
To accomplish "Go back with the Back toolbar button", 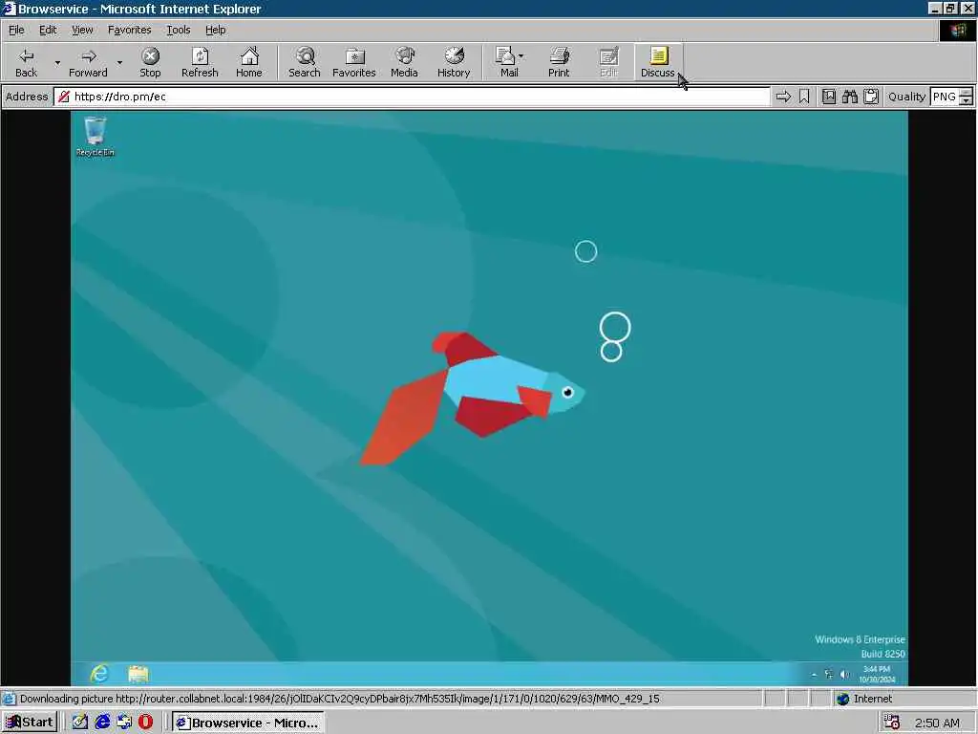I will [x=26, y=62].
